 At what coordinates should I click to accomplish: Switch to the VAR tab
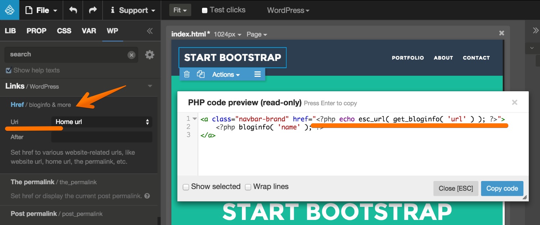(89, 31)
